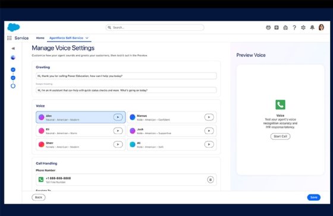This screenshot has width=333, height=216.
Task: Click the Start Call button
Action: [x=280, y=136]
